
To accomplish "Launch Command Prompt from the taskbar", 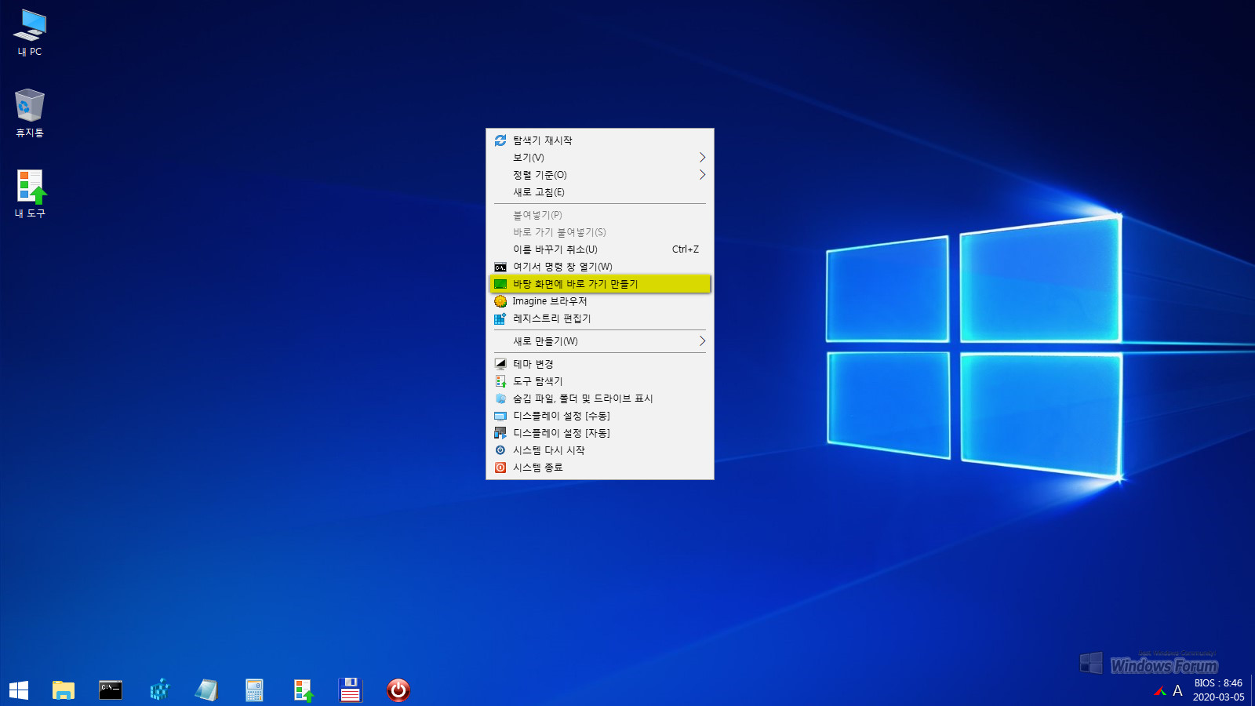I will pyautogui.click(x=111, y=690).
